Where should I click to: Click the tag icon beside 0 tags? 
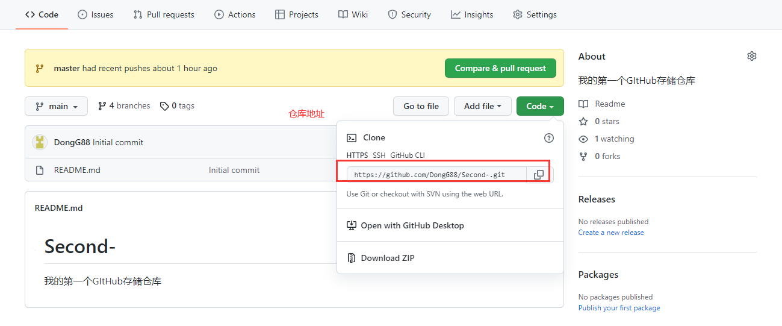tap(164, 106)
